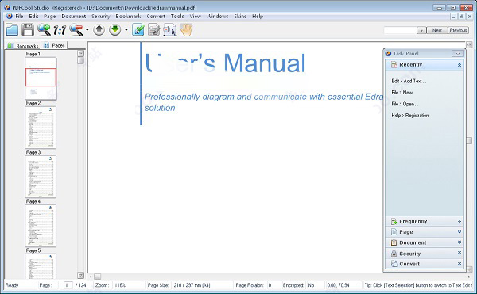Viewport: 477px width, 294px height.
Task: Open the Windows menu
Action: pyautogui.click(x=217, y=16)
